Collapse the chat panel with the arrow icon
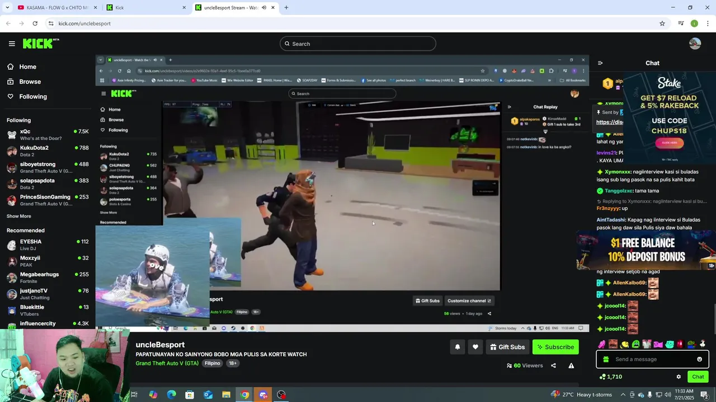 (x=600, y=63)
